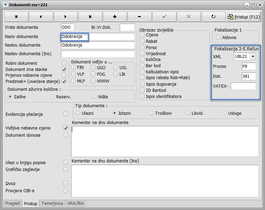Switch to the Pregled tab

pos(13,203)
